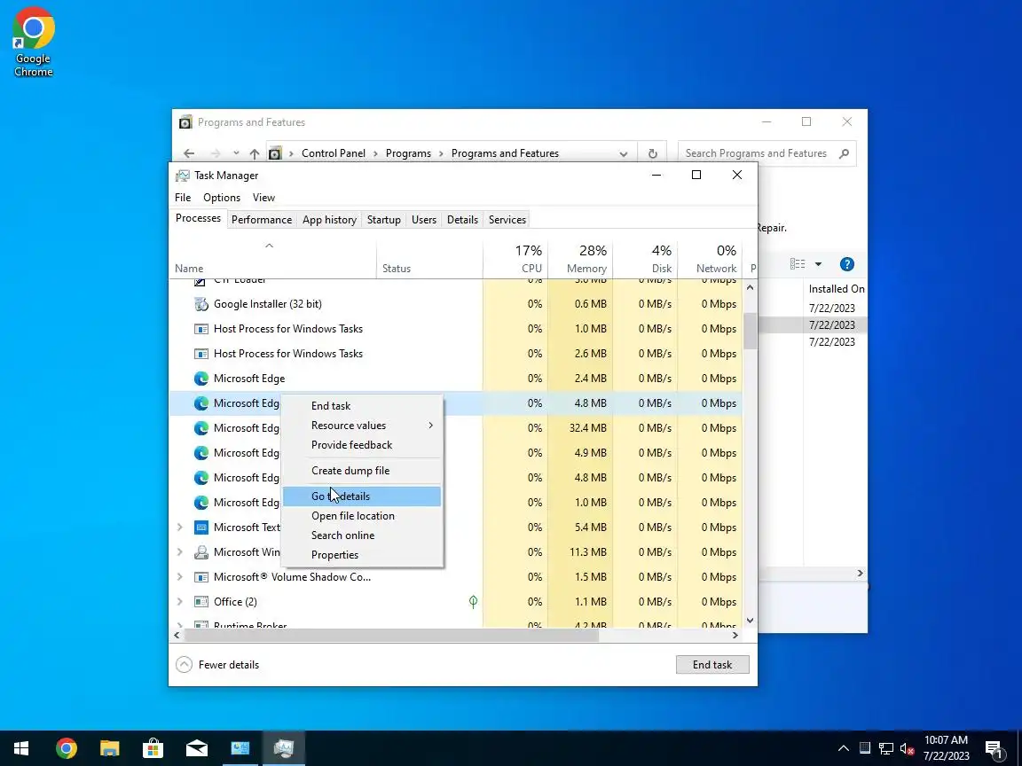
Task: Open the Options menu
Action: 222,198
